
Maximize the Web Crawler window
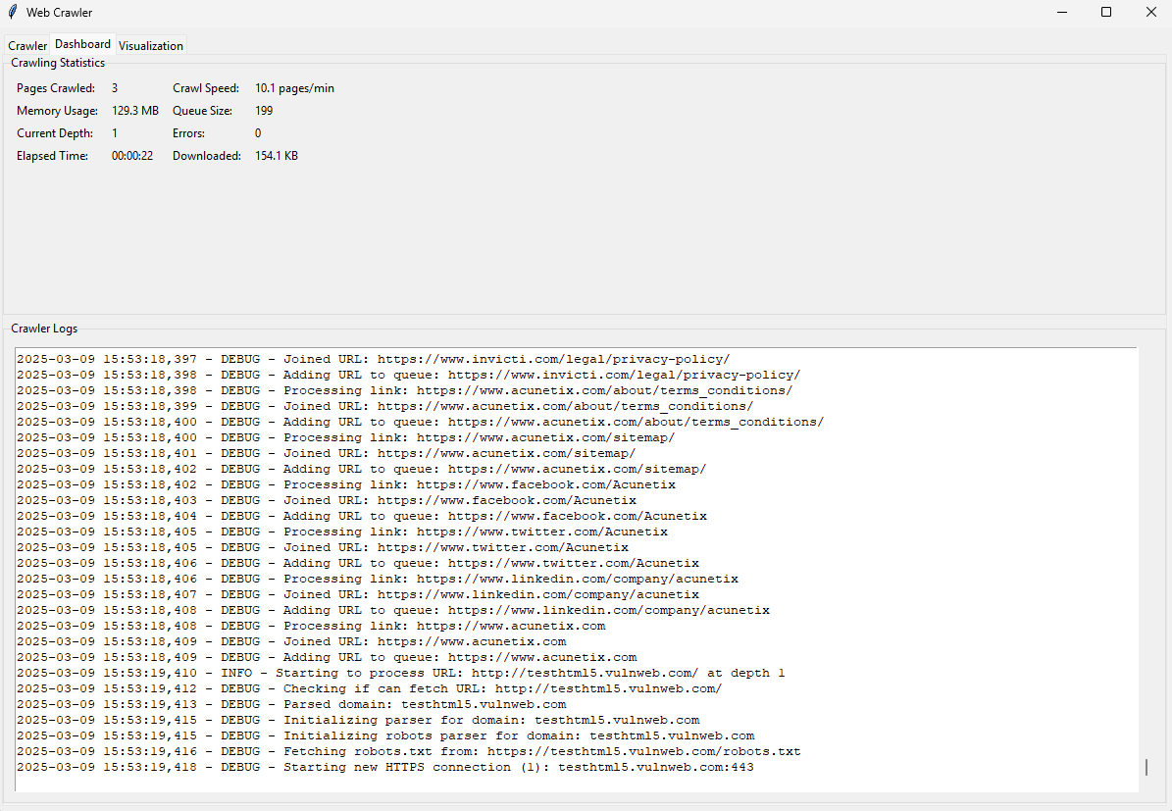(1106, 12)
